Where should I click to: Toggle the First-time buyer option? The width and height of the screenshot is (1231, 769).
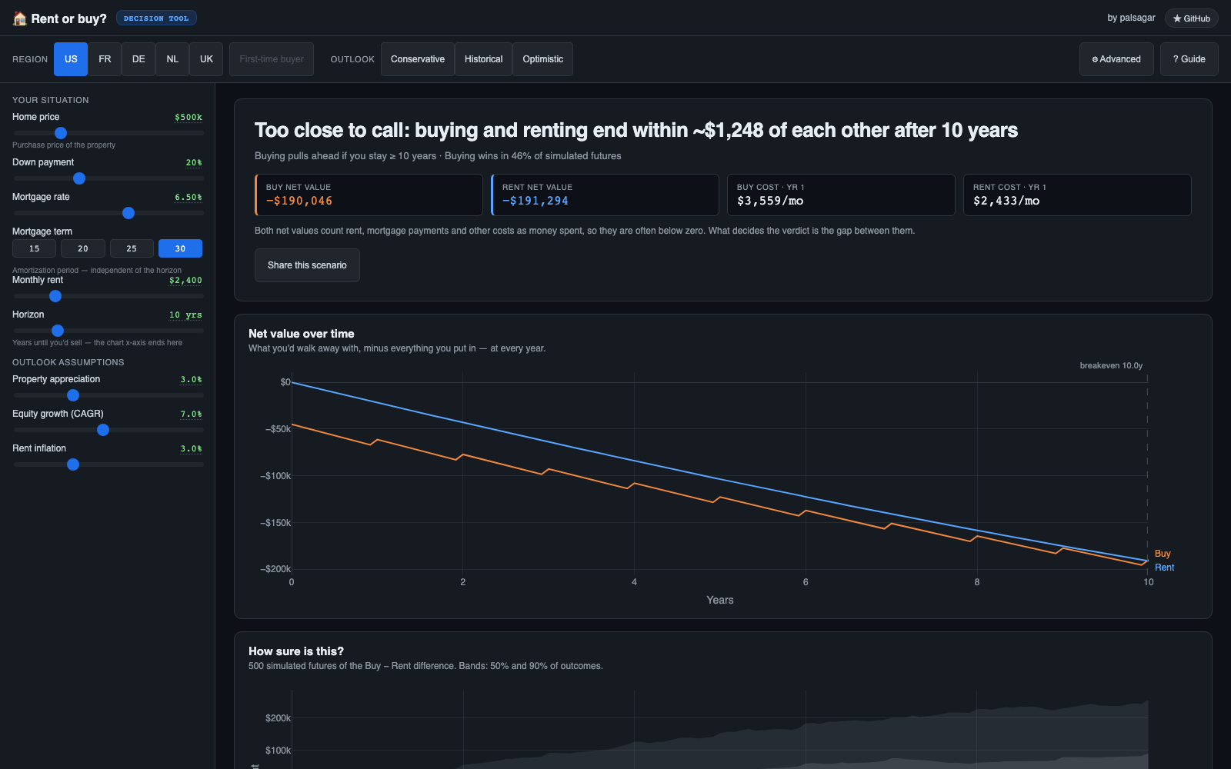pyautogui.click(x=272, y=59)
